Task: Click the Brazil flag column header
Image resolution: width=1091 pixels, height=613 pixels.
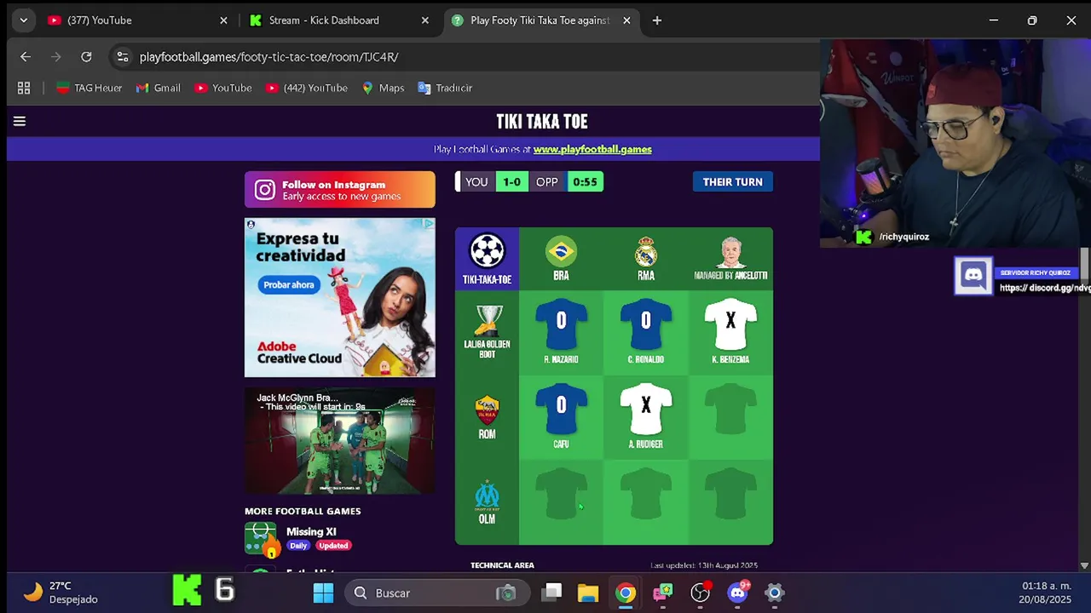Action: pyautogui.click(x=561, y=252)
